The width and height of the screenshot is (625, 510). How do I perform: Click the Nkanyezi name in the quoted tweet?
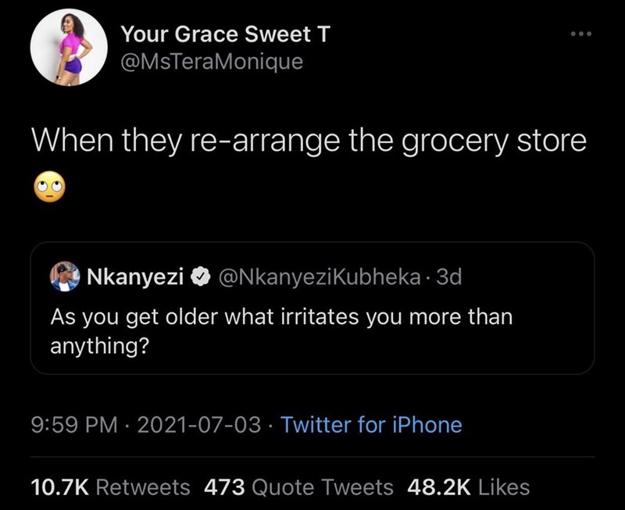(135, 277)
